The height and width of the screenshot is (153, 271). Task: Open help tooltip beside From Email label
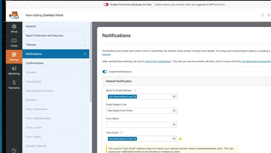(121, 133)
